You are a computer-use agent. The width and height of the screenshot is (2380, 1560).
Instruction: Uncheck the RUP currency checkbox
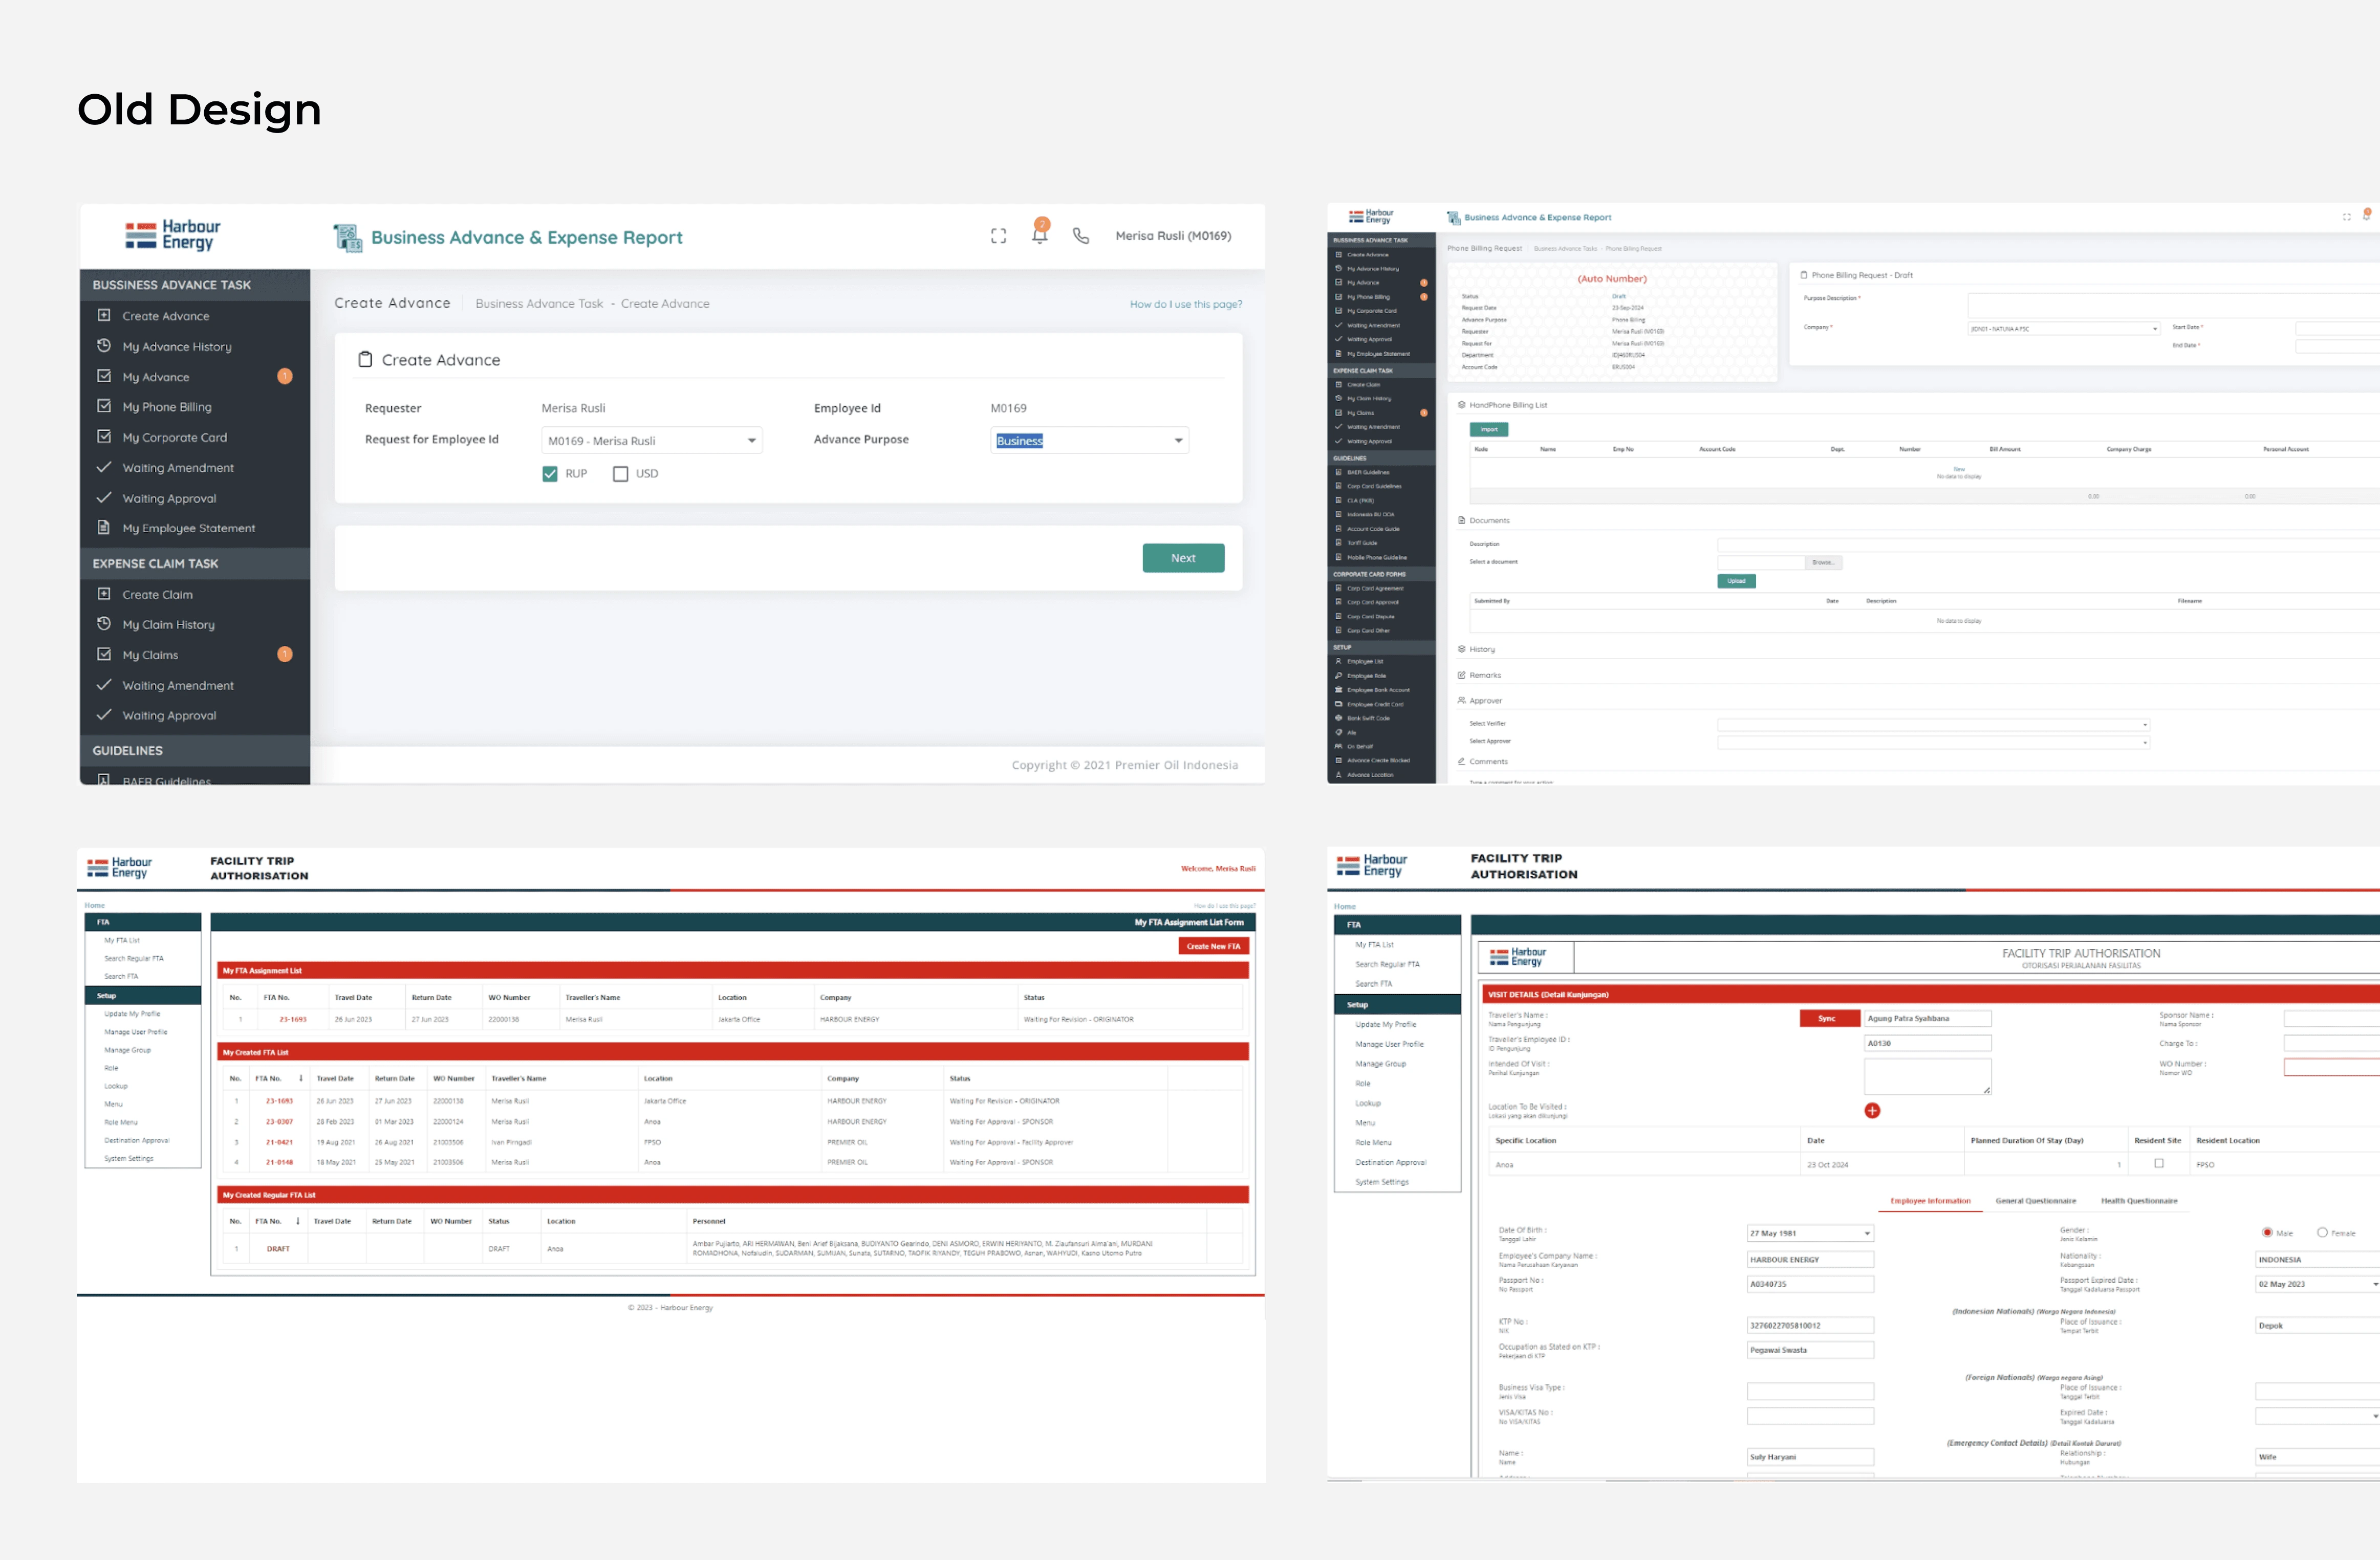[x=550, y=473]
